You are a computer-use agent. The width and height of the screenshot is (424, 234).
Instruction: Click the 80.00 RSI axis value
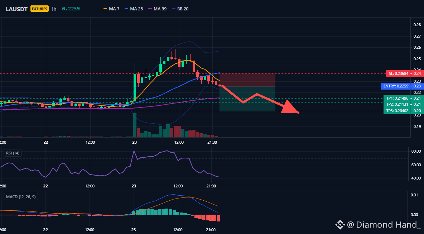(416, 151)
